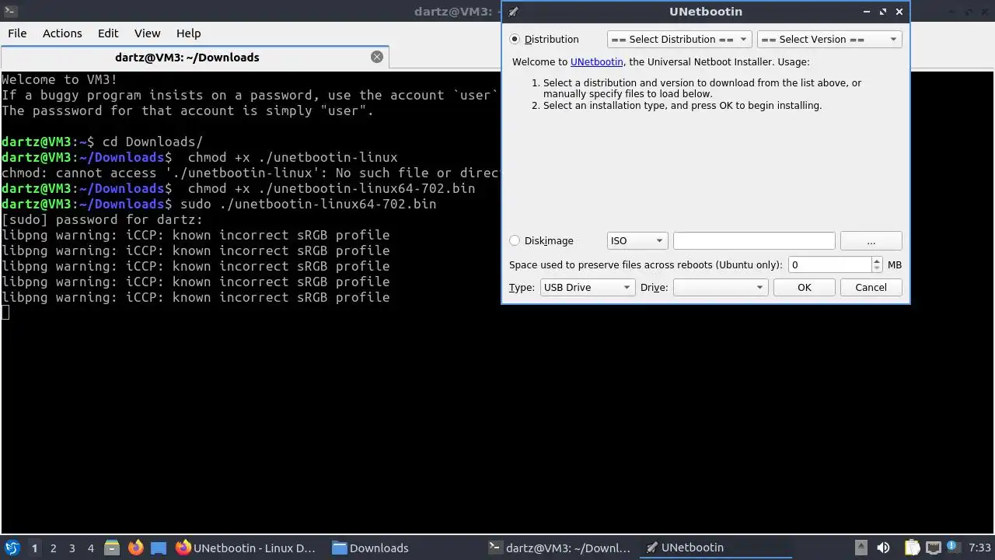Image resolution: width=995 pixels, height=560 pixels.
Task: Click the terminal window menu icon in the title bar
Action: pos(10,11)
